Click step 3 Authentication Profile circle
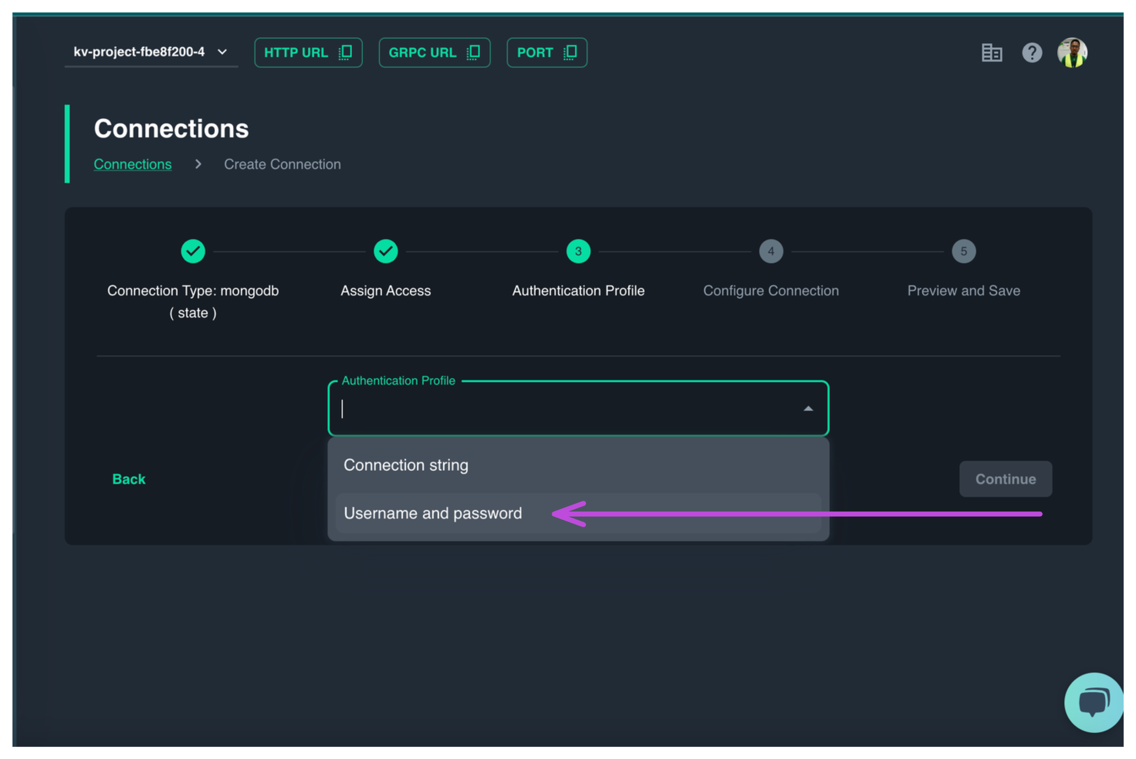This screenshot has height=759, width=1136. click(x=578, y=251)
